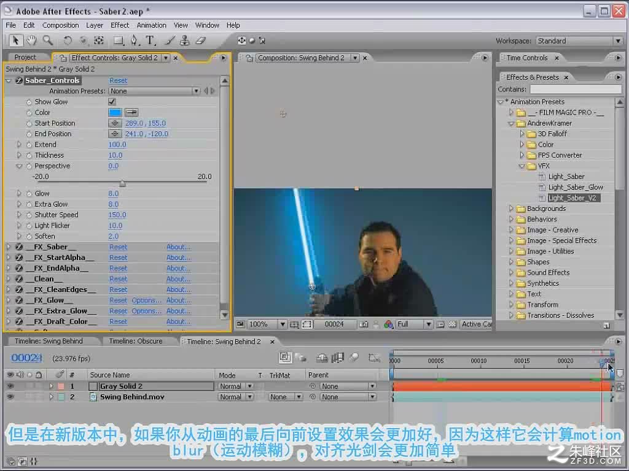Select the Eraser tool
The image size is (629, 471).
(201, 40)
